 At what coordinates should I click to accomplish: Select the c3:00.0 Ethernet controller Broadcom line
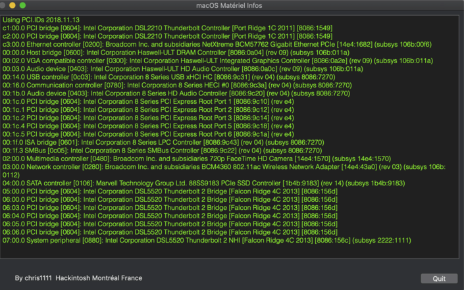(217, 44)
